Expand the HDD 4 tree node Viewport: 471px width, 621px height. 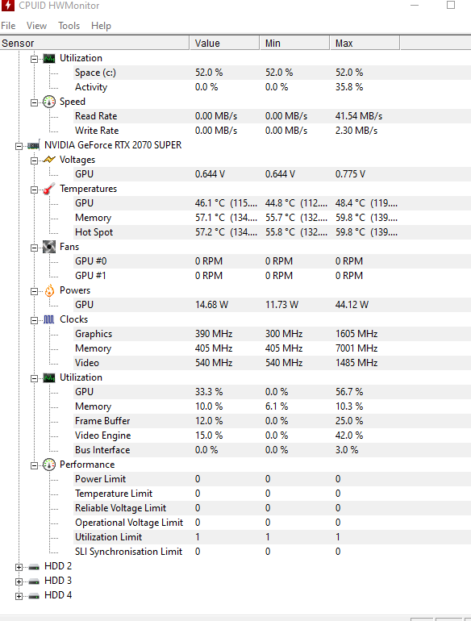(x=19, y=596)
